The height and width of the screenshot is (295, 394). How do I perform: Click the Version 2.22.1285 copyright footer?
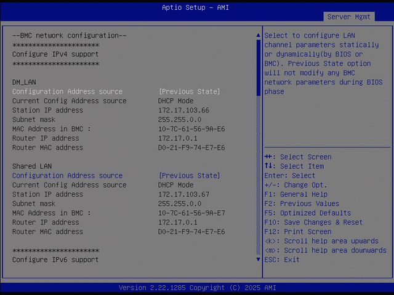[x=197, y=288]
